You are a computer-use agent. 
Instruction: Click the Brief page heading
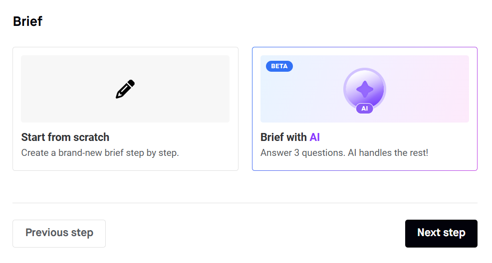(27, 21)
